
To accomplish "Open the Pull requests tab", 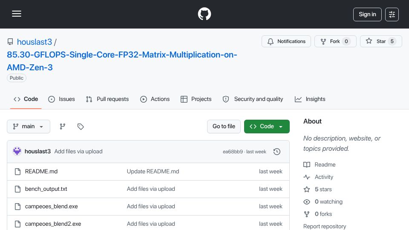I will coord(107,99).
